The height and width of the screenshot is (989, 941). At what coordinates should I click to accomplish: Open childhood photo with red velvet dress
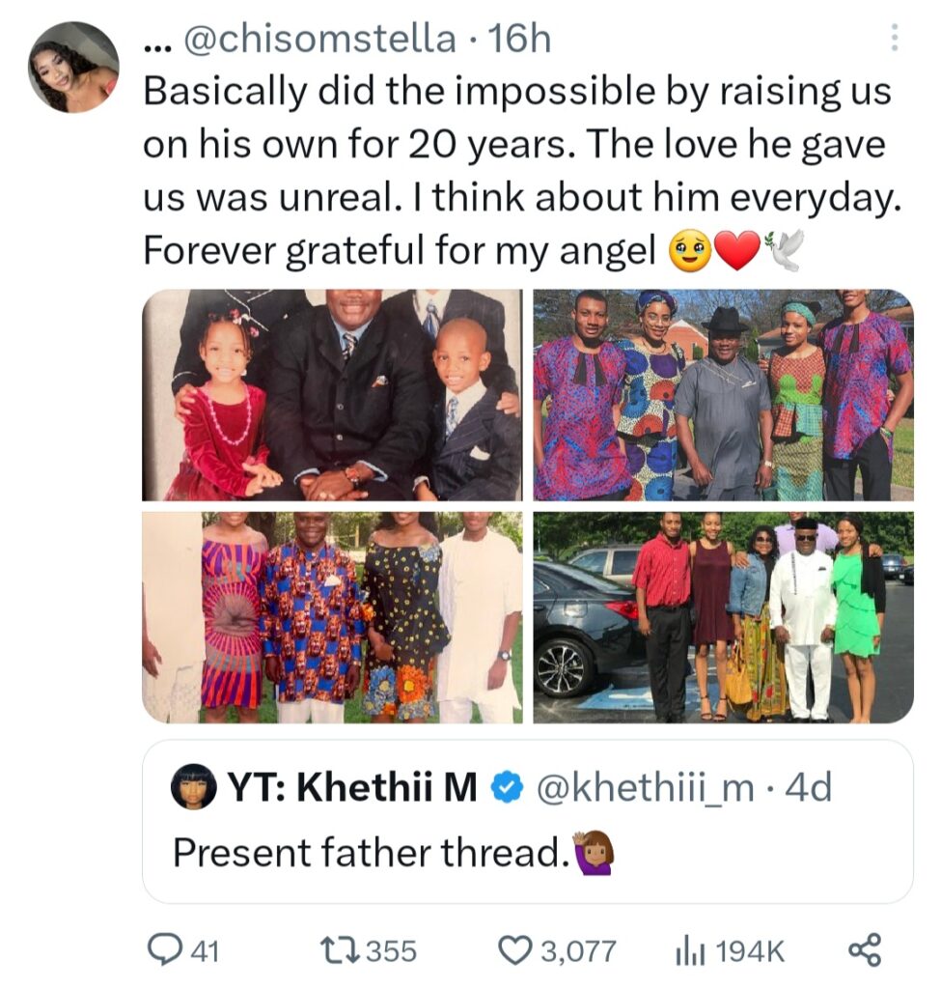[x=332, y=395]
